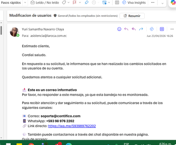Image resolution: width=176 pixels, height=145 pixels.
Task: Click the scrollbar up arrow
Action: click(1, 23)
